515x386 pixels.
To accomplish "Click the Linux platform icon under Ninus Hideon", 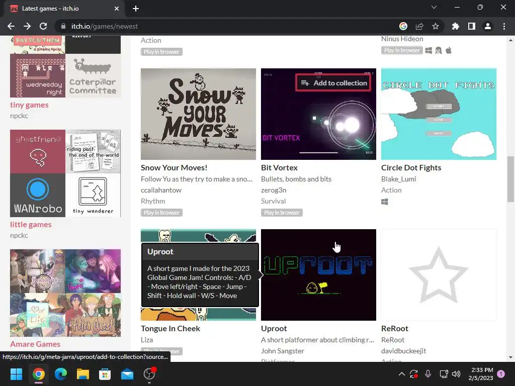I will pos(439,51).
